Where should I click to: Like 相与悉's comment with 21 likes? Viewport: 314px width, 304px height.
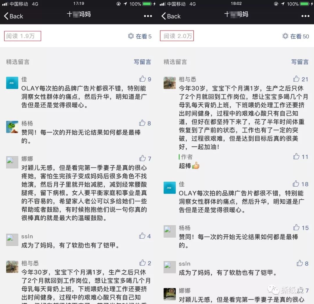coord(296,79)
